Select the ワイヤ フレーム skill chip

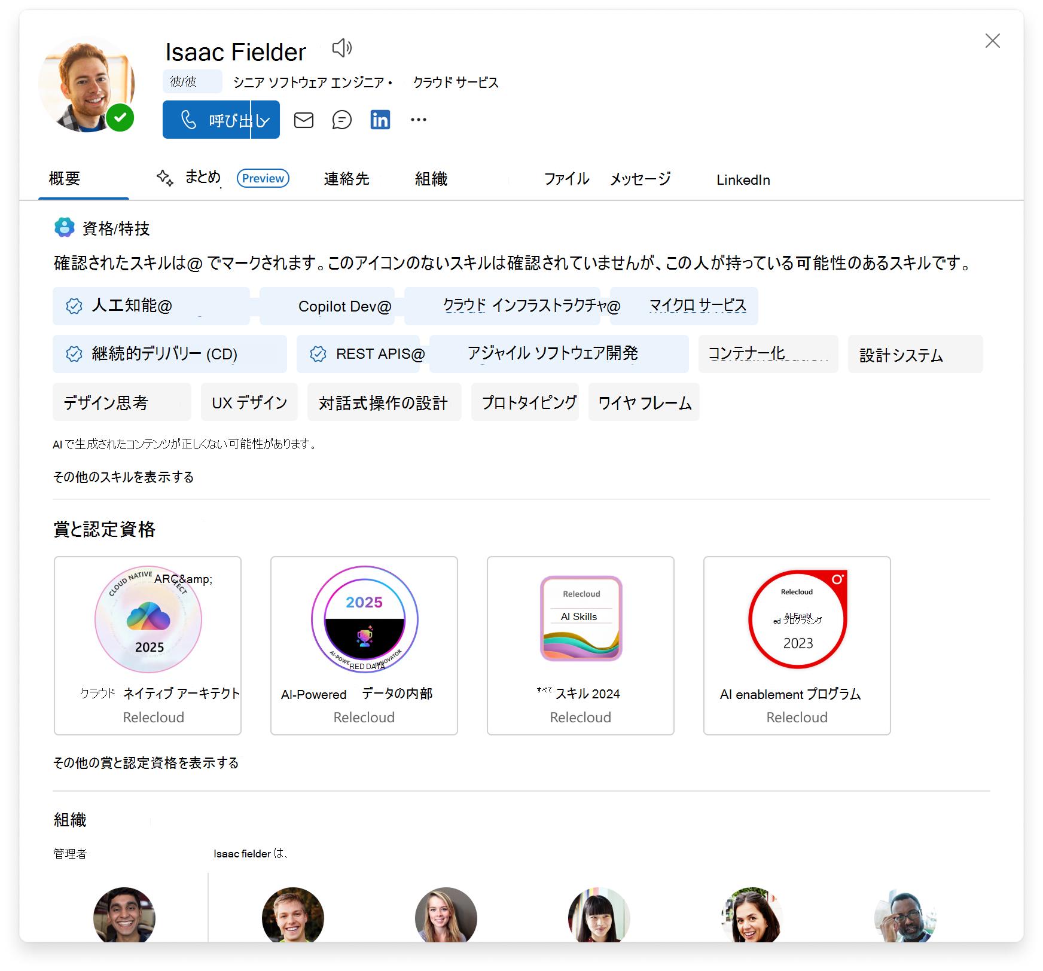(644, 402)
